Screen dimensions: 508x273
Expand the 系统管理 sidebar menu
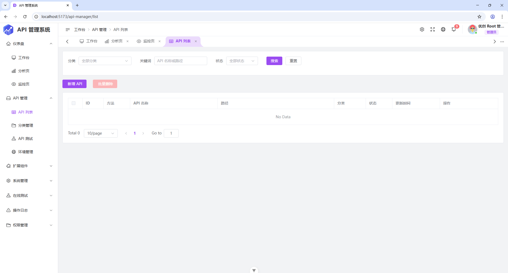pyautogui.click(x=29, y=181)
